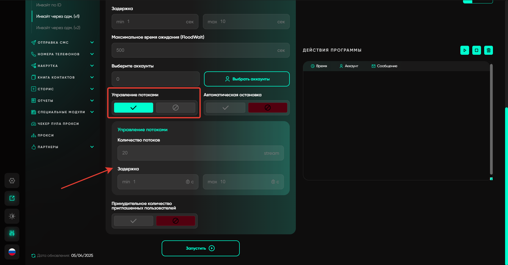Clear the log with the trash icon
Image resolution: width=508 pixels, height=265 pixels.
(488, 50)
